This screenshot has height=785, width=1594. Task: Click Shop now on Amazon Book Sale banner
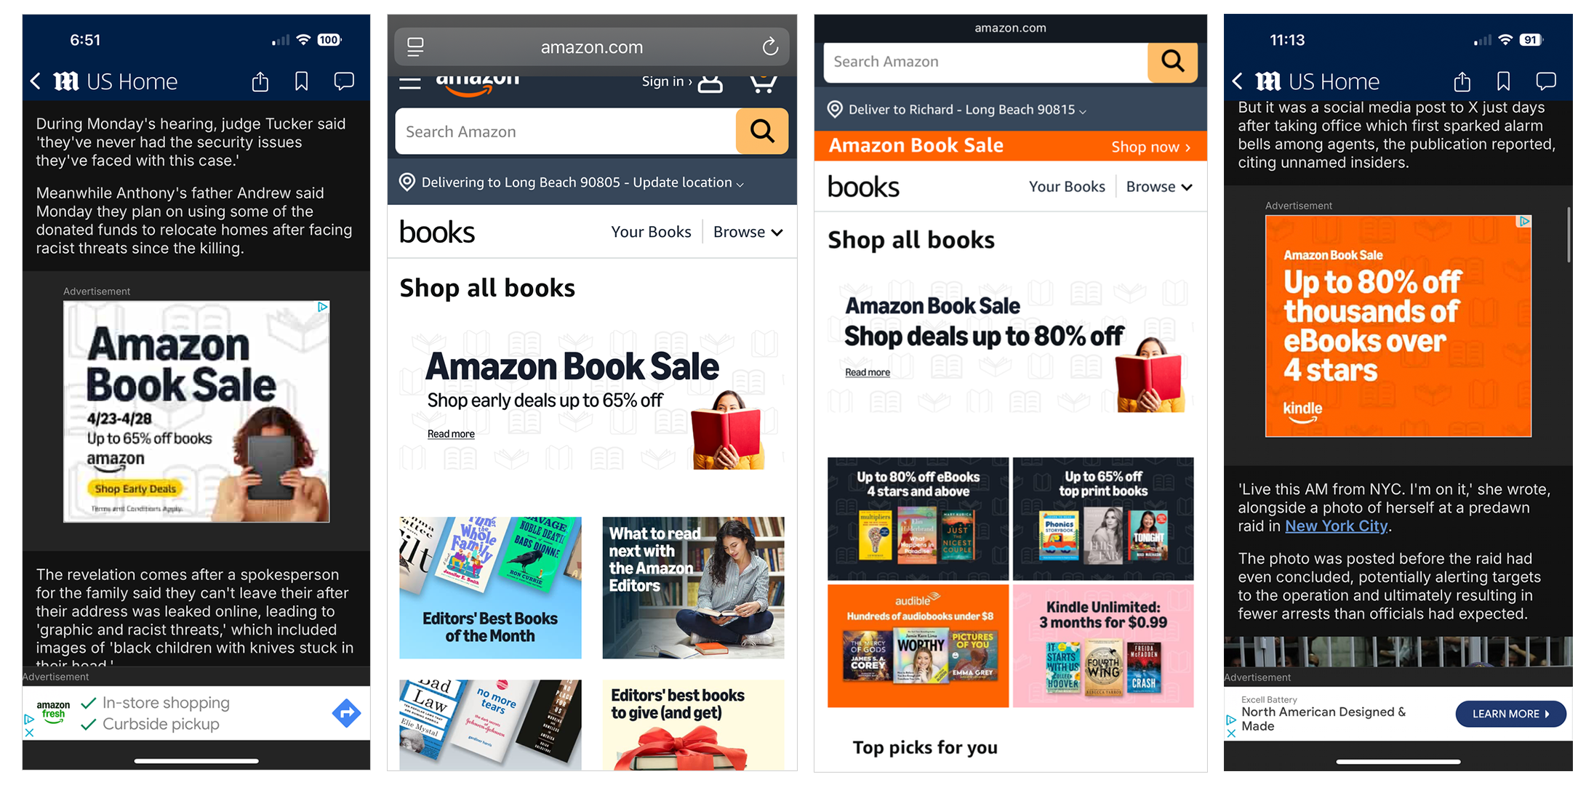(1150, 147)
